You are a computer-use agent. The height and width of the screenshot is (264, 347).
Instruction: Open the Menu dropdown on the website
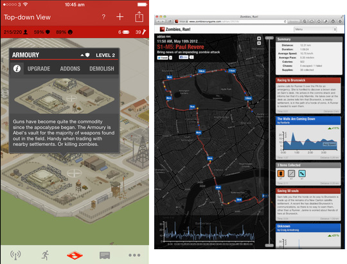tap(316, 29)
